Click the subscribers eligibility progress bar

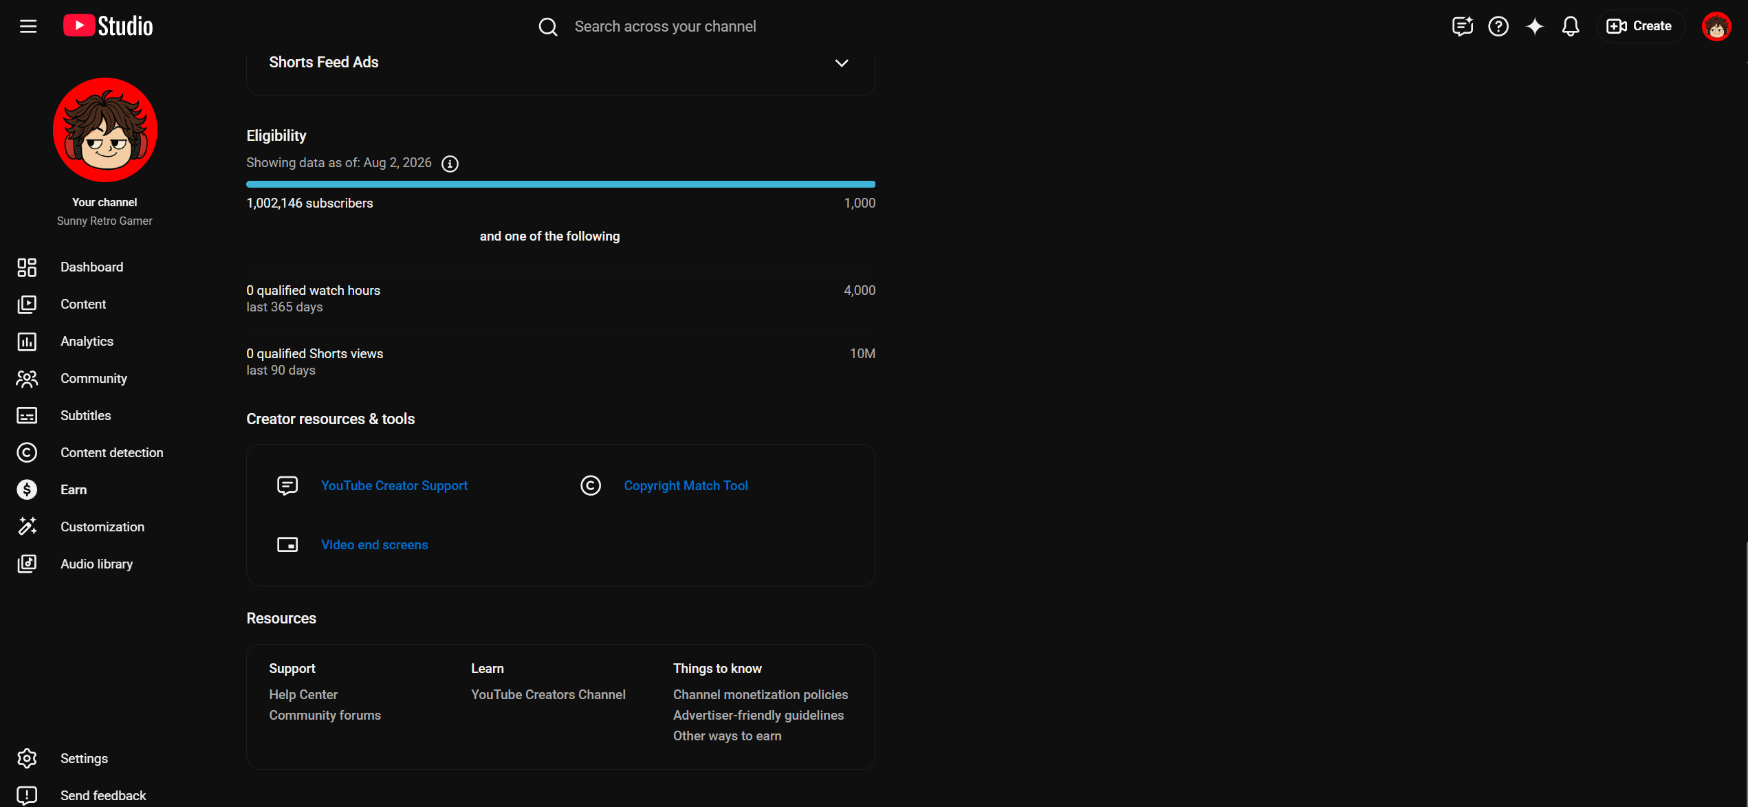[561, 184]
